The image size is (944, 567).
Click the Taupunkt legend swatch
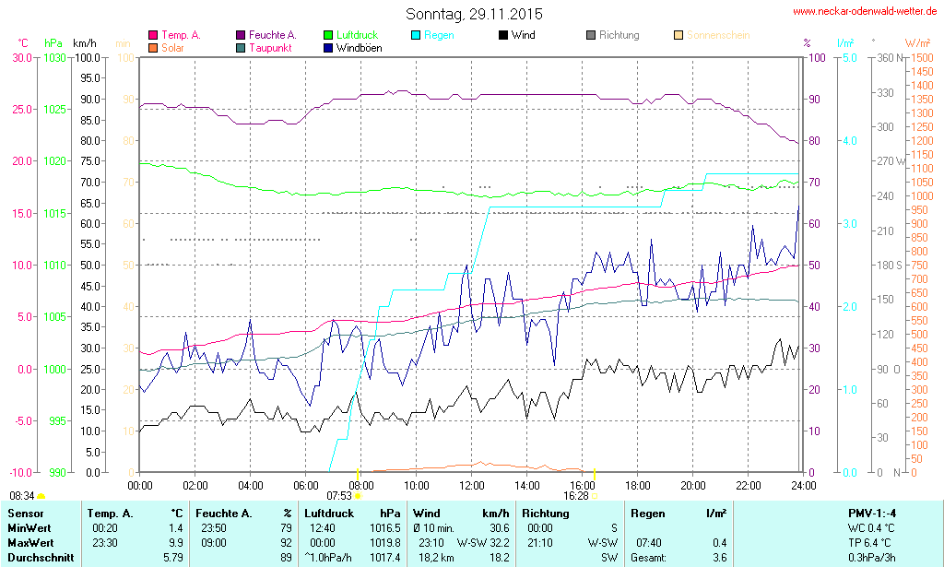tap(242, 47)
